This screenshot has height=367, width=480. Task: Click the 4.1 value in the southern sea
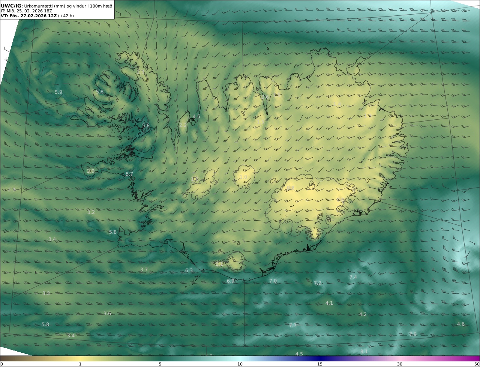(x=329, y=303)
